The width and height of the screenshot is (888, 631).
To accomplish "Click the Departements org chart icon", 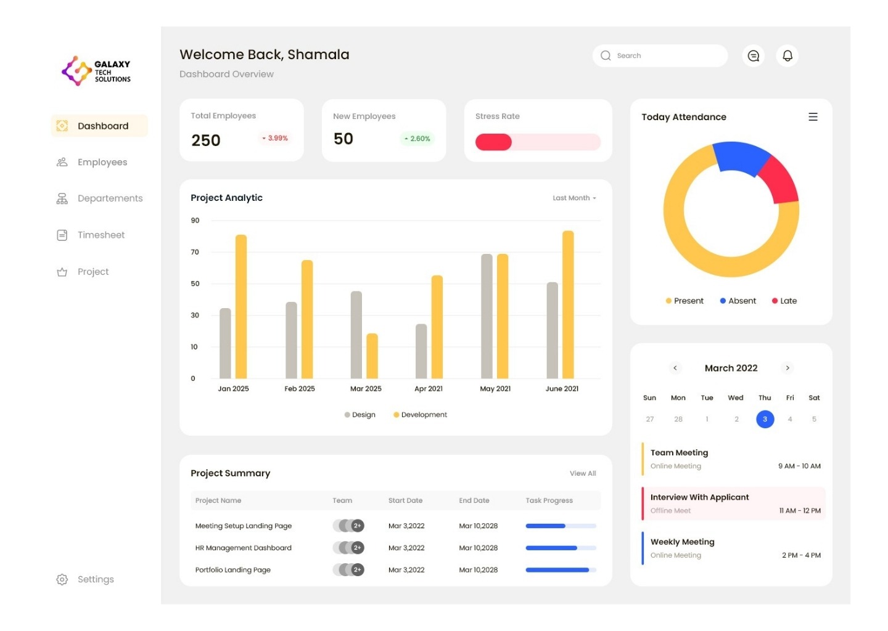I will coord(62,199).
